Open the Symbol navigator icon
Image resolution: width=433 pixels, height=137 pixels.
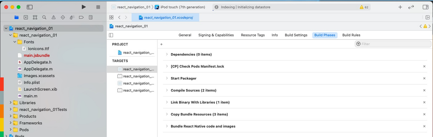click(35, 17)
